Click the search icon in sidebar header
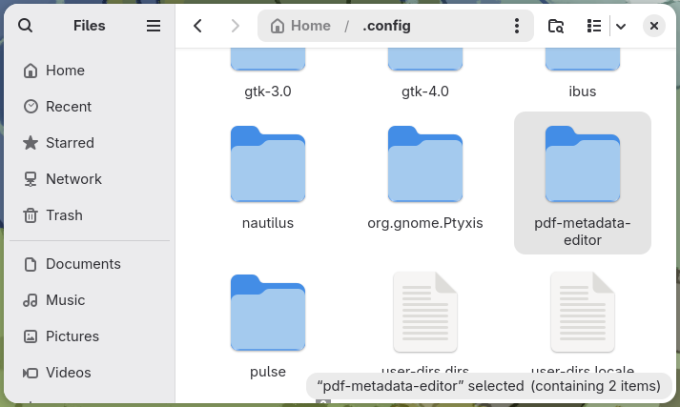The width and height of the screenshot is (680, 407). [x=26, y=26]
